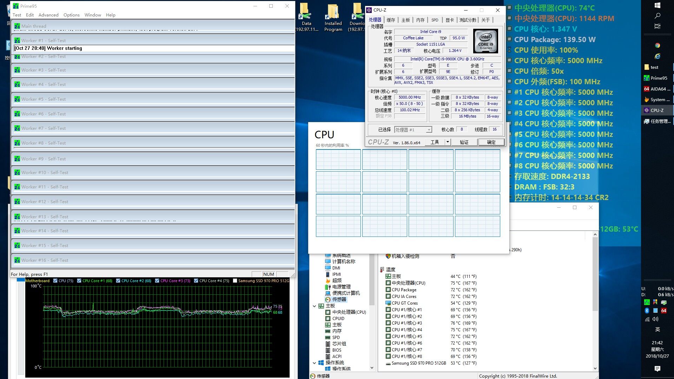
Task: Open the Edit menu in Prime95
Action: click(30, 15)
